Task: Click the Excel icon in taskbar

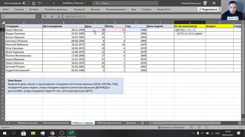Action: pyautogui.click(x=72, y=133)
